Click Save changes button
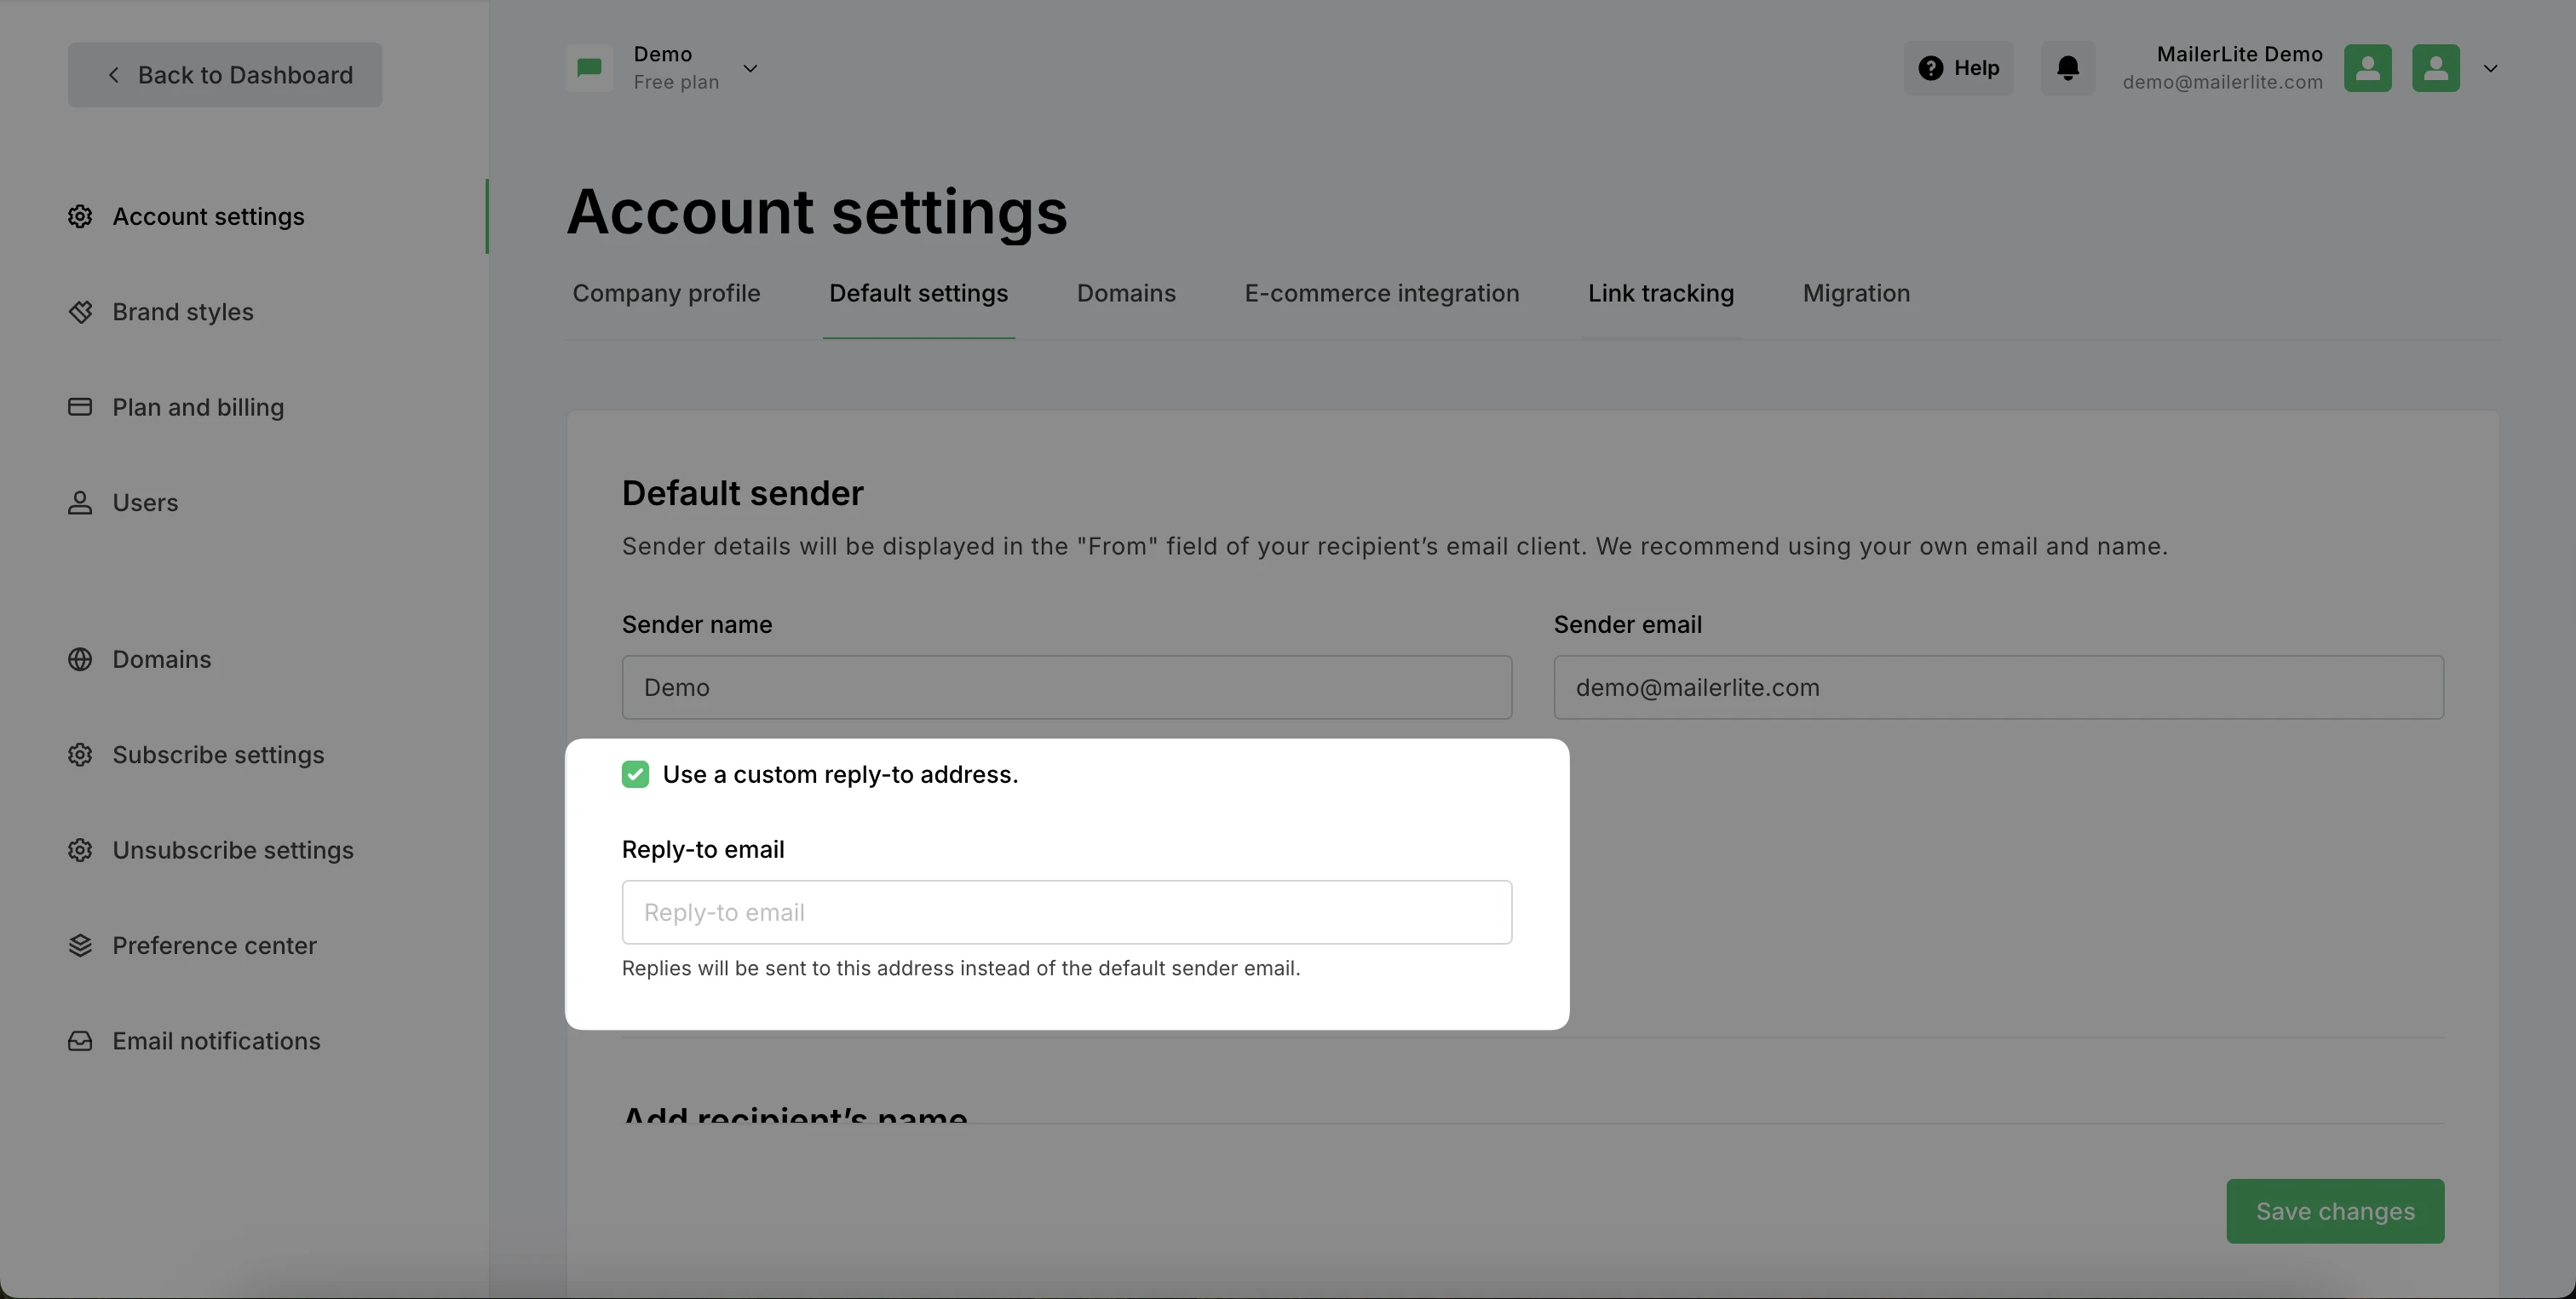 2335,1211
